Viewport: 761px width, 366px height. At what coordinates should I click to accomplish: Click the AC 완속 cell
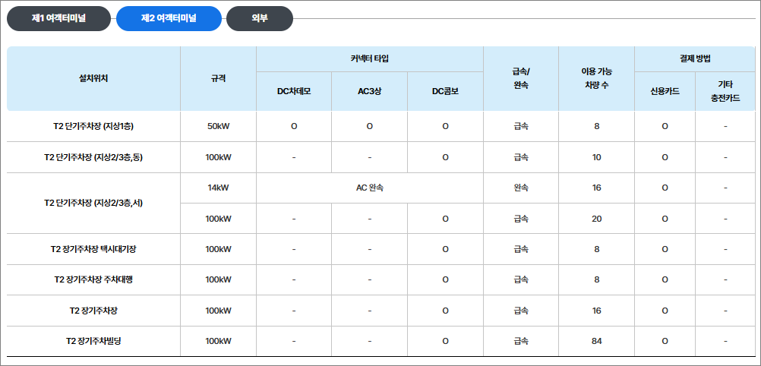point(370,188)
